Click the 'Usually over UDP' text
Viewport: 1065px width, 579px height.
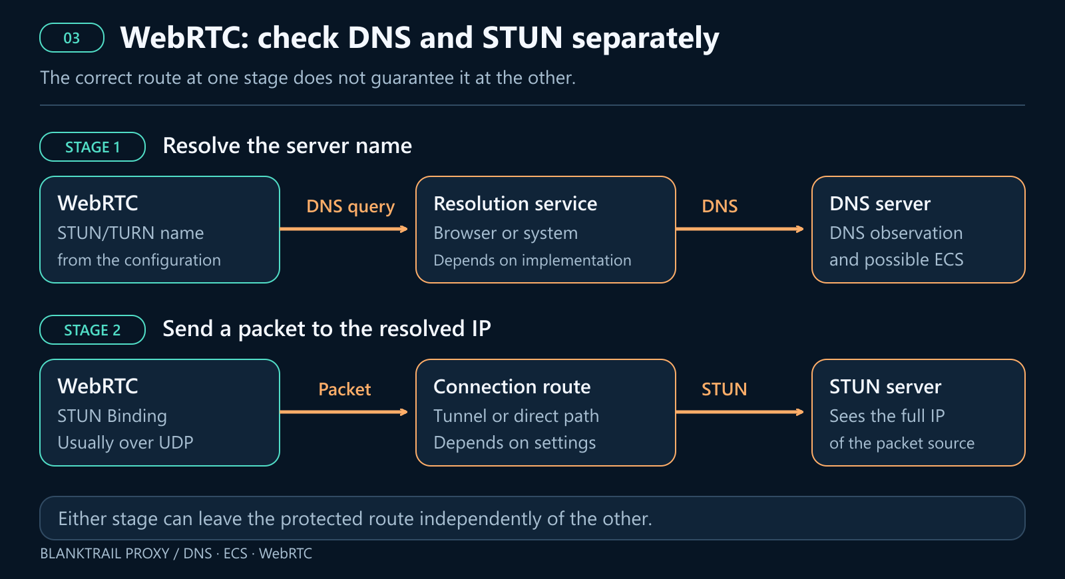click(x=125, y=443)
